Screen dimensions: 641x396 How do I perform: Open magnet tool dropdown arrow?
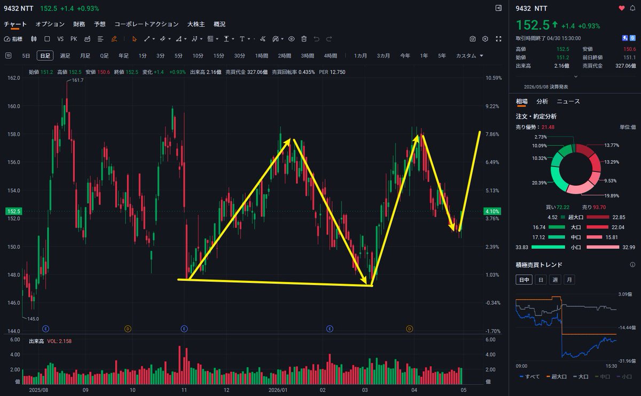tap(282, 39)
